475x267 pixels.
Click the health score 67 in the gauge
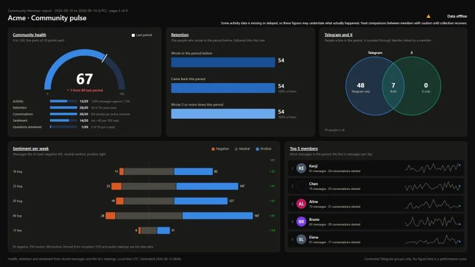[84, 79]
